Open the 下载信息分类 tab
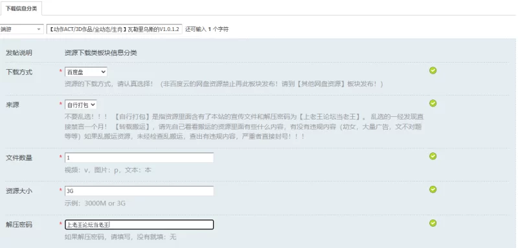This screenshot has width=518, height=248. point(21,8)
